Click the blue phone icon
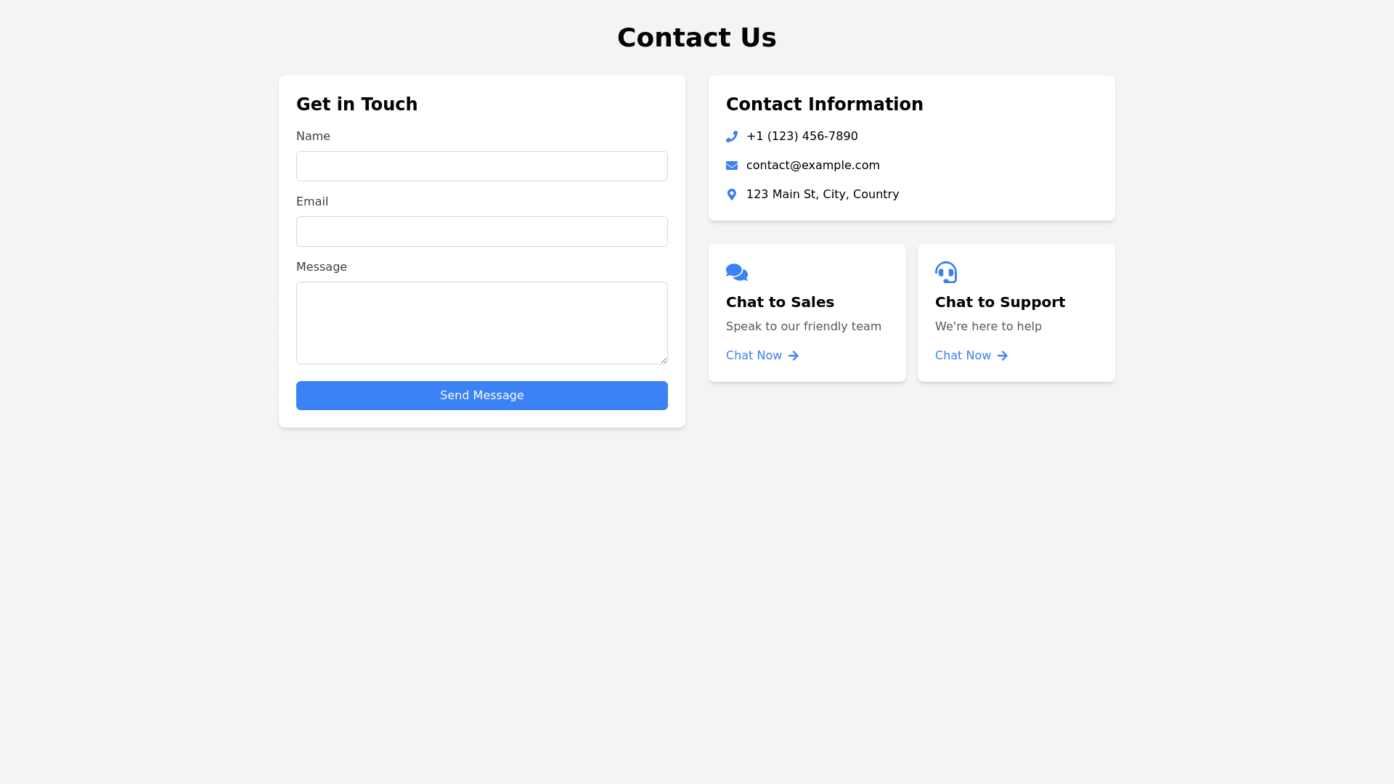1394x784 pixels. [732, 136]
